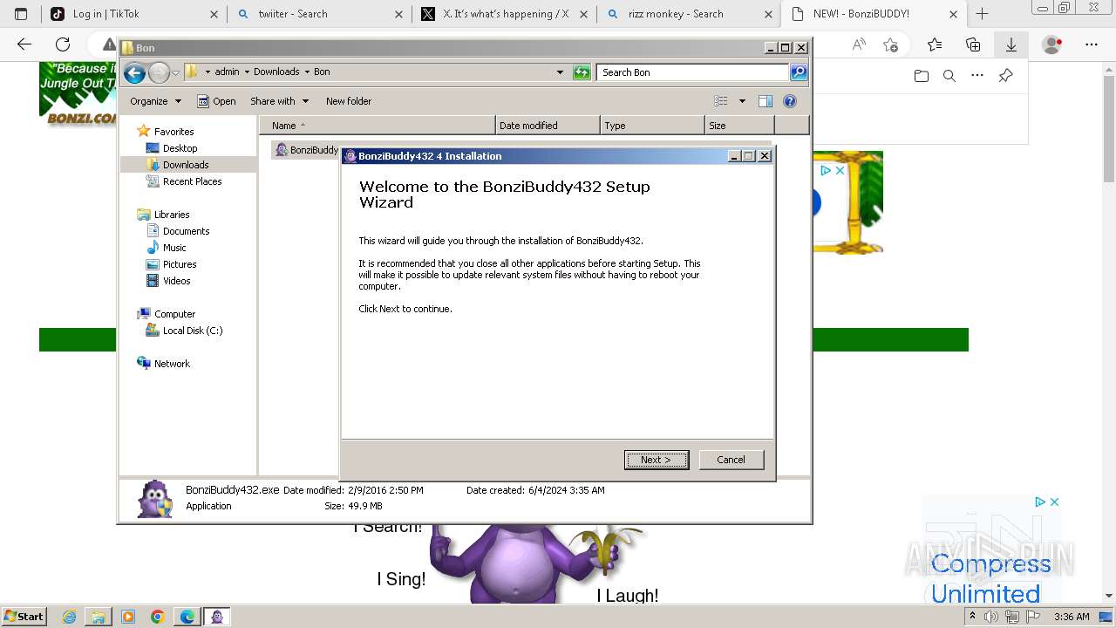Click the search icon in downloads flyout
The width and height of the screenshot is (1116, 628).
point(949,76)
